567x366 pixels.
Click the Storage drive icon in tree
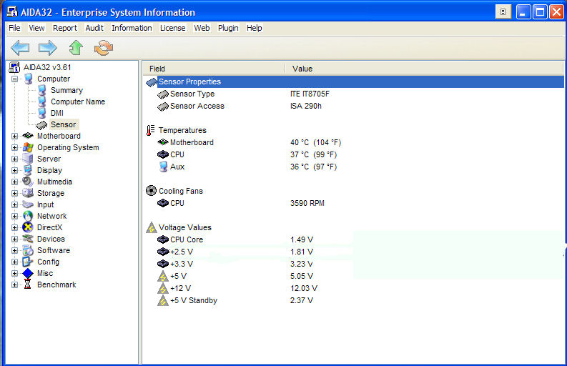28,193
